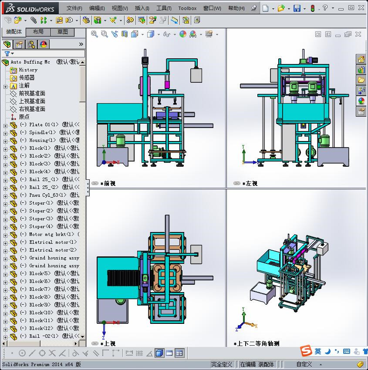Screen dimensions: 368x370
Task: Open the 文件(F) menu
Action: coord(74,8)
